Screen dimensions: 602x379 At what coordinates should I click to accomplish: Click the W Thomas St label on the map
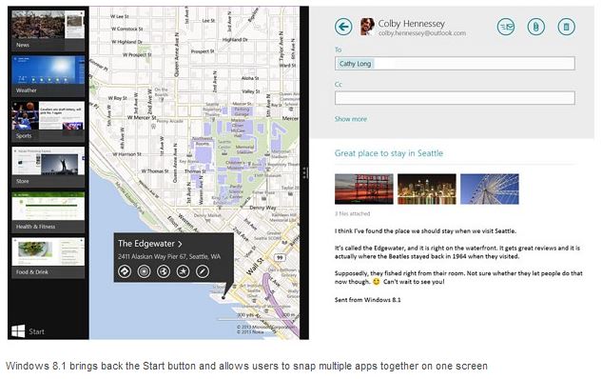pyautogui.click(x=155, y=171)
